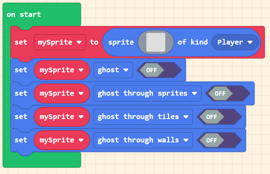Screen dimensions: 270x174
Task: Toggle ghost through tiles OFF switch
Action: [219, 116]
